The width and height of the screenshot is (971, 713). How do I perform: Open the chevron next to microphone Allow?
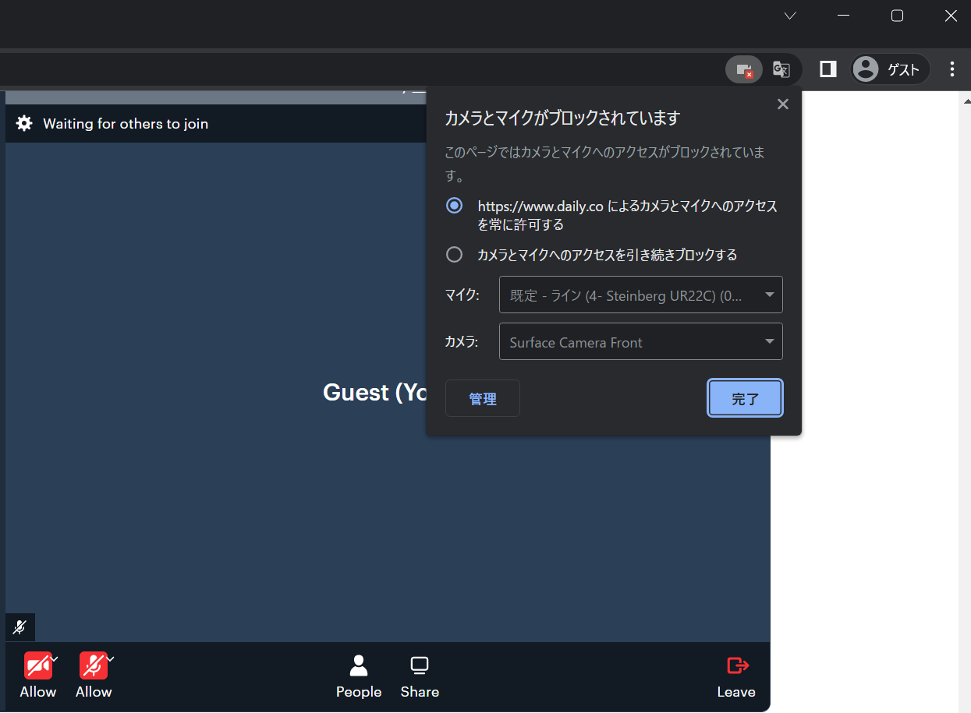(x=110, y=659)
